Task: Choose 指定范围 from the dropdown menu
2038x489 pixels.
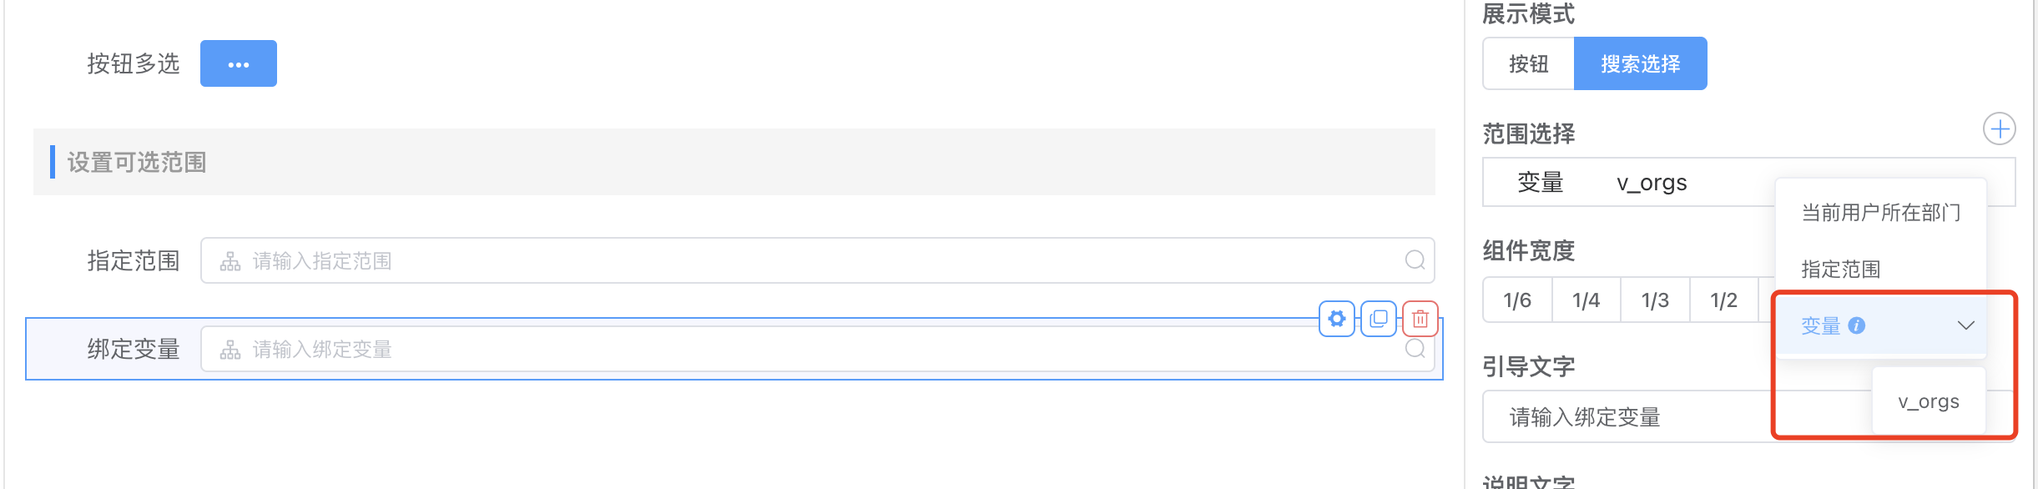Action: (x=1840, y=270)
